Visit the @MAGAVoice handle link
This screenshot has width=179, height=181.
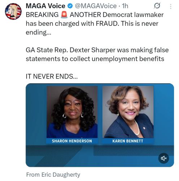coord(96,6)
